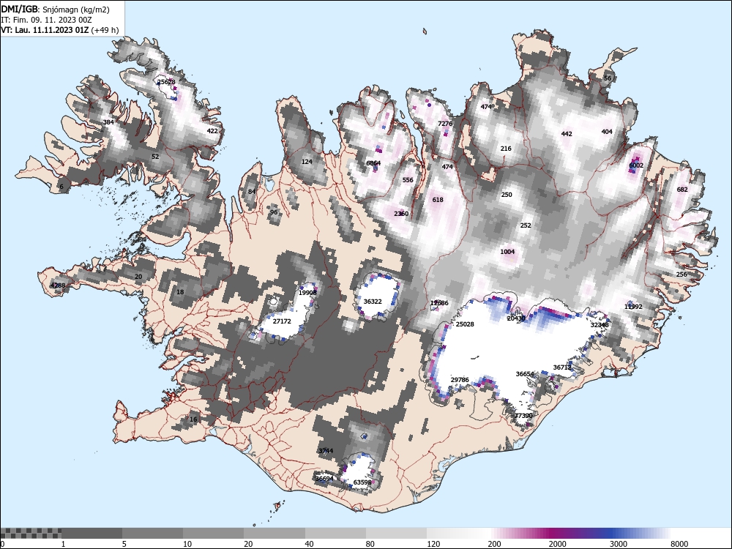Screen dimensions: 732x549
Task: Click the 256 value on the east coast
Action: 681,274
